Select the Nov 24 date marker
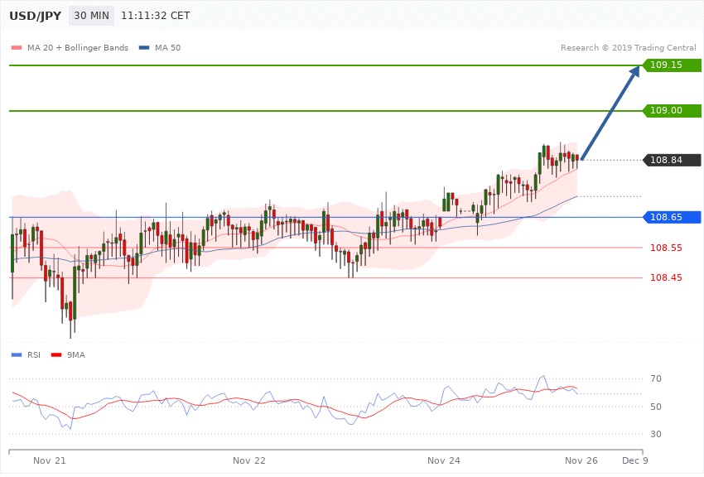This screenshot has height=477, width=704. coord(444,459)
